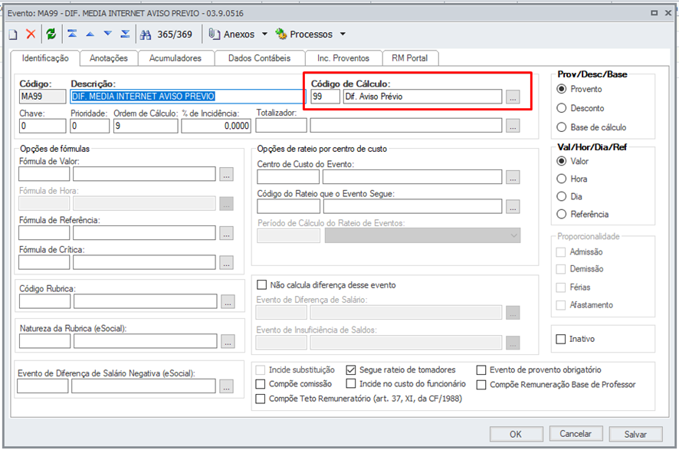Click the Prioridade input field
679x450 pixels.
coord(90,126)
